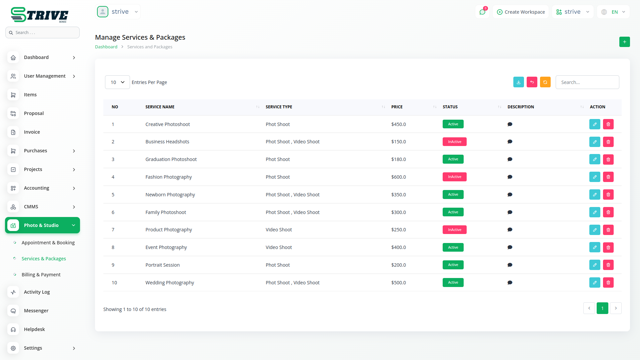Screen dimensions: 640x360
Task: Click the pink import arrow icon
Action: click(532, 82)
